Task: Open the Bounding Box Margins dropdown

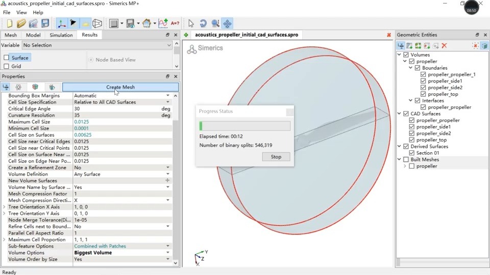Action: tap(168, 95)
